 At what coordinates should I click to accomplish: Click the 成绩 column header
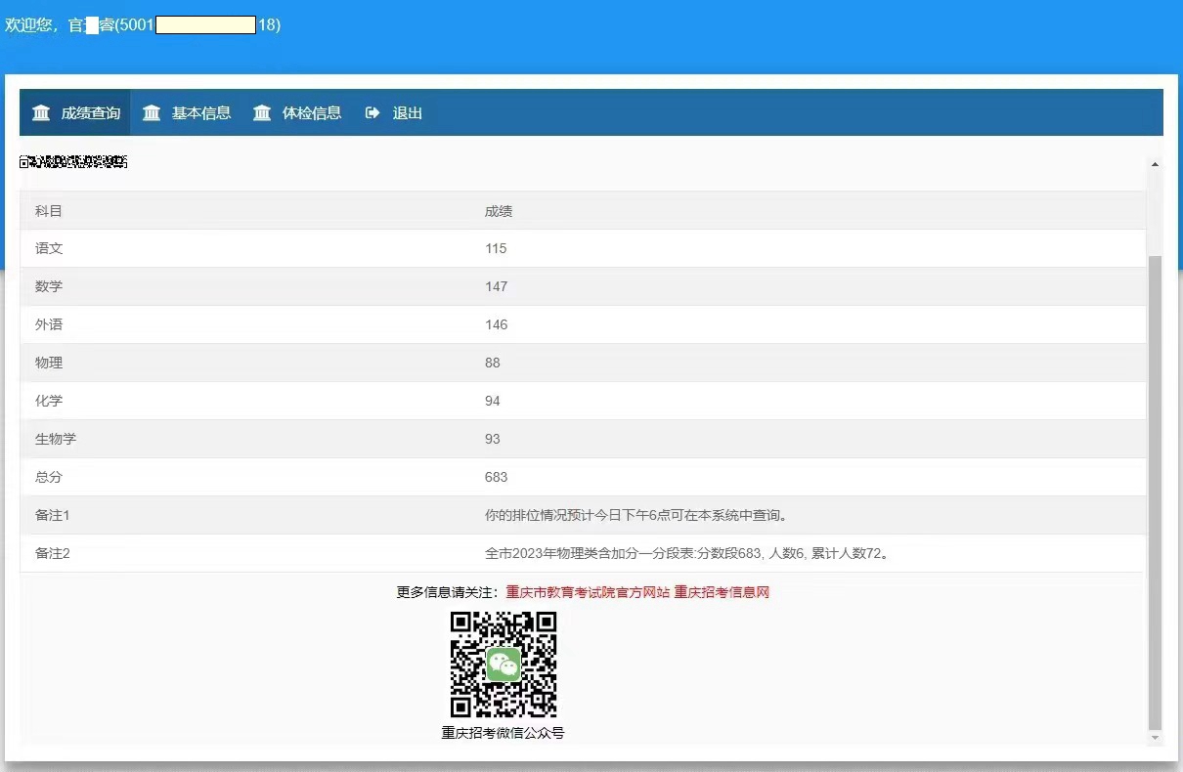(x=499, y=211)
